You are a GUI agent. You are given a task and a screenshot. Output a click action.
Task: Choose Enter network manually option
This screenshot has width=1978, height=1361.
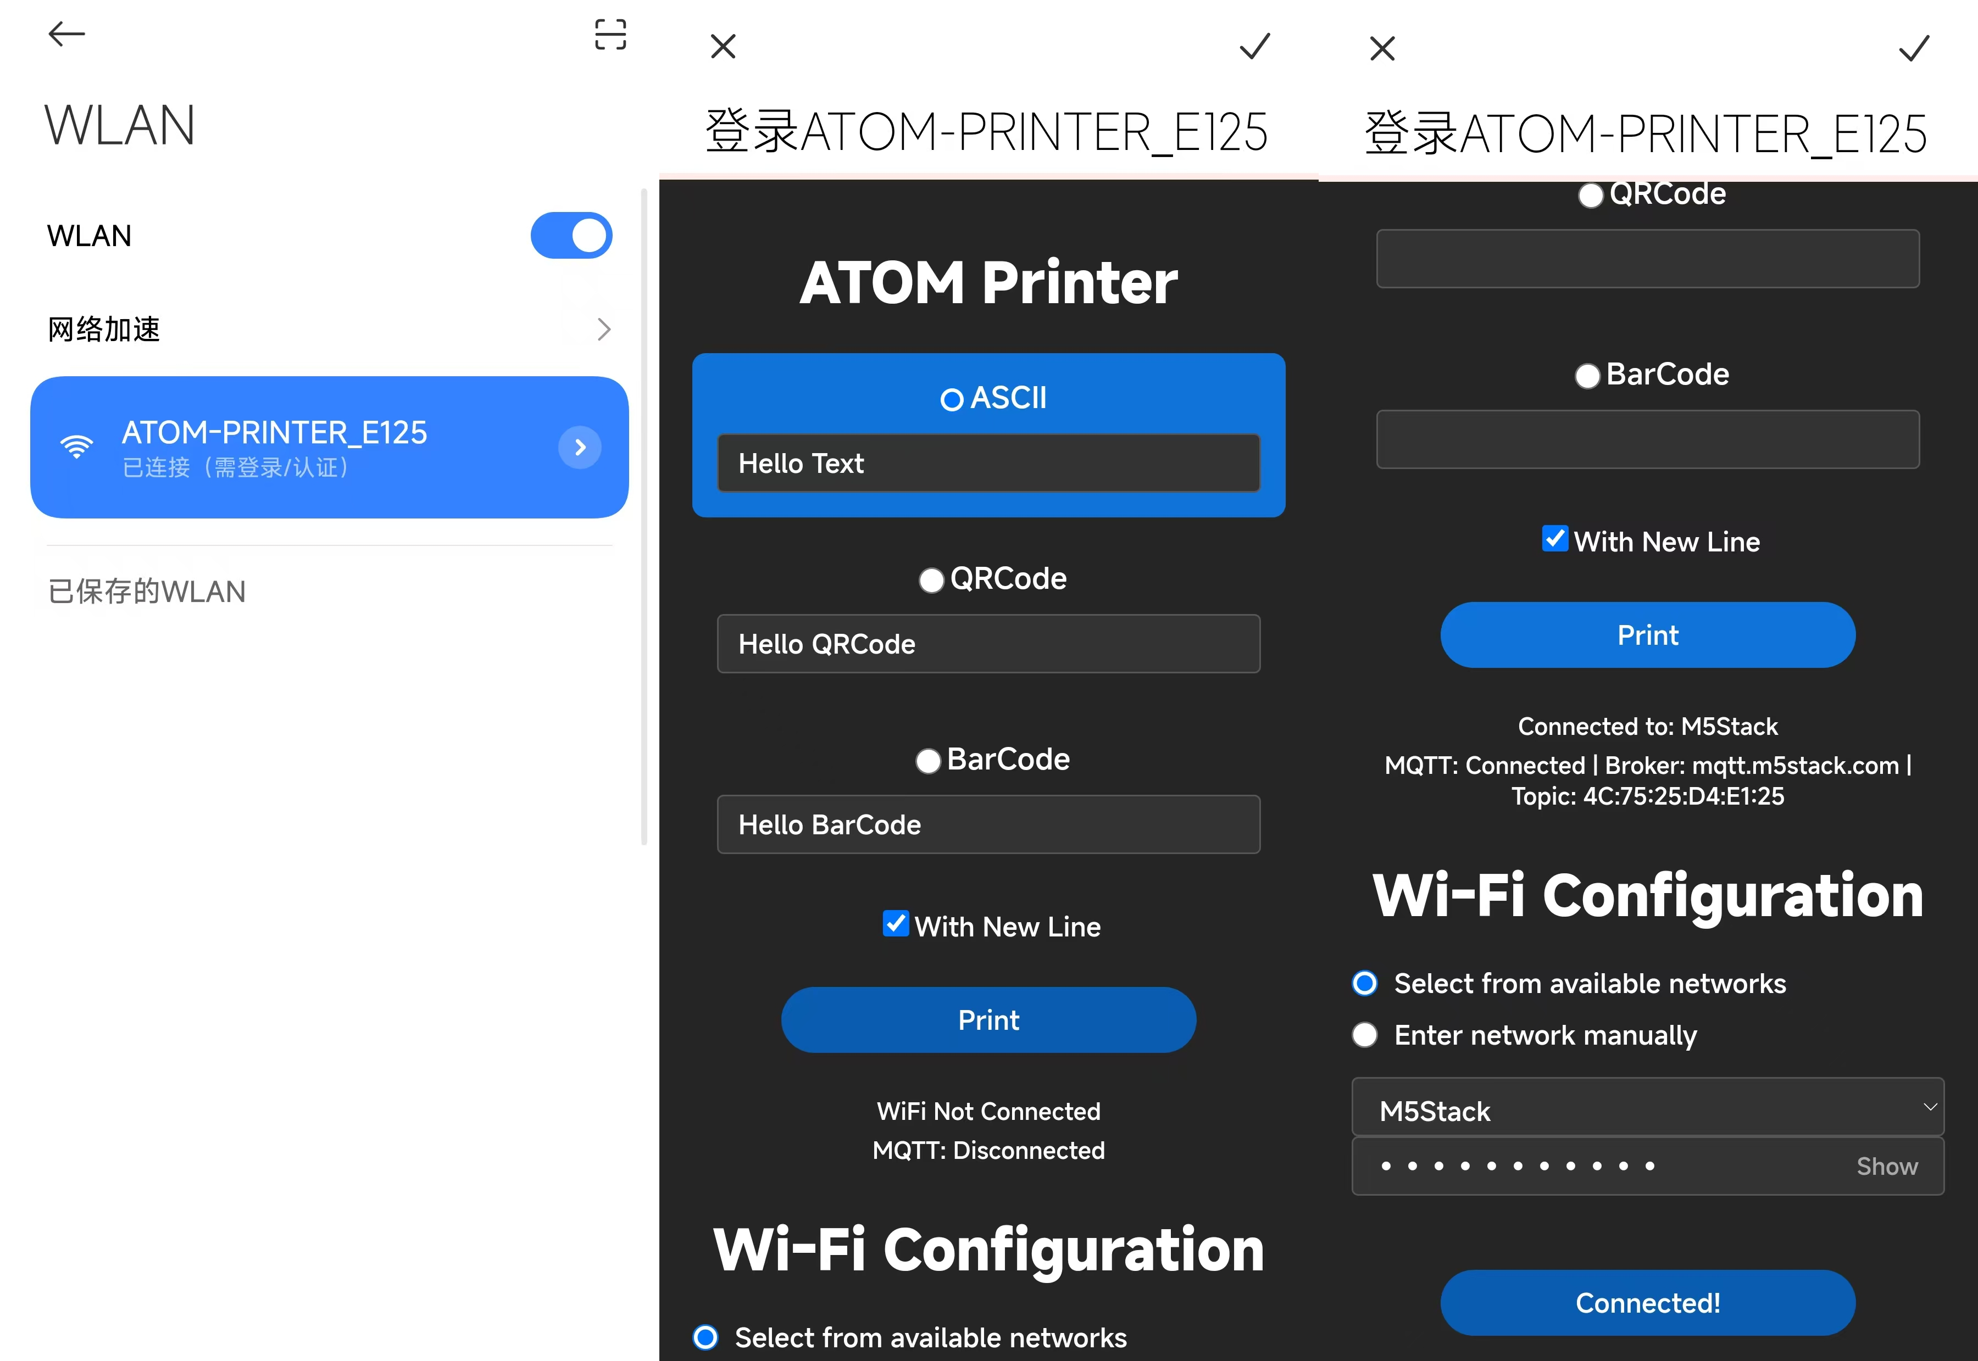pyautogui.click(x=1365, y=1034)
